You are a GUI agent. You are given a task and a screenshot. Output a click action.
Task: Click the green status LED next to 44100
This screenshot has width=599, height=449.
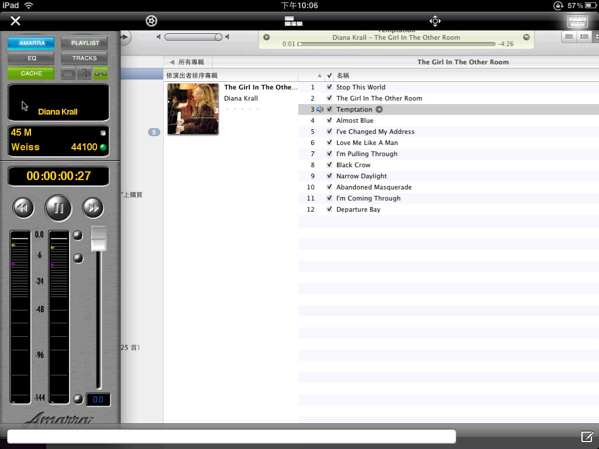[x=103, y=147]
